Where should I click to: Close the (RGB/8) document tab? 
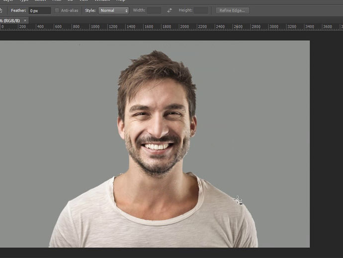25,20
